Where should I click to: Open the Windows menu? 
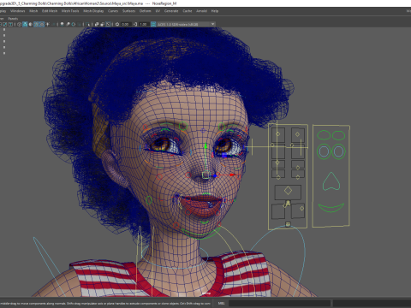click(17, 11)
